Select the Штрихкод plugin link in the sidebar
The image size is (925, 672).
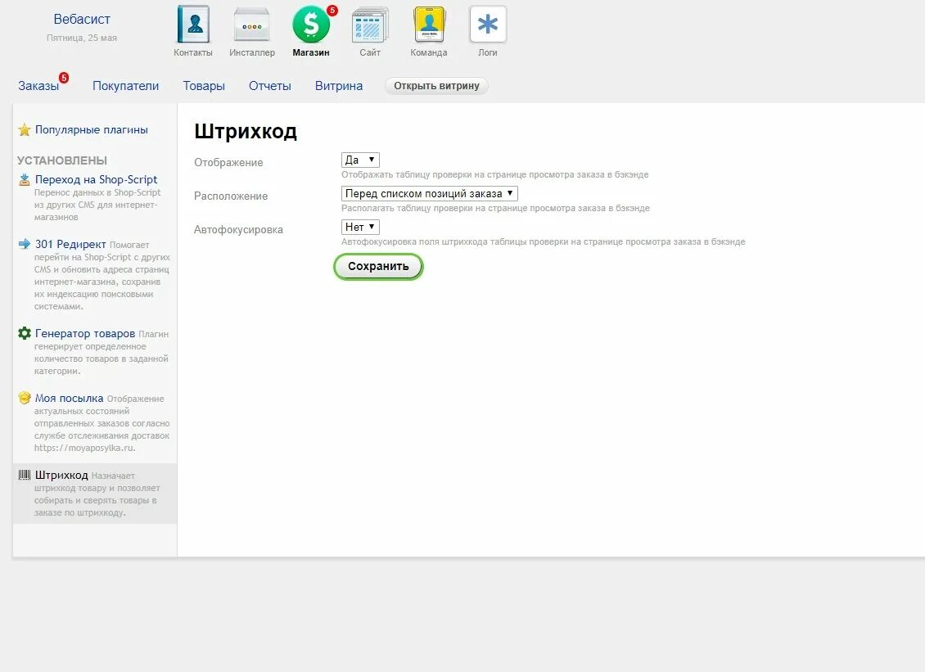pos(61,475)
